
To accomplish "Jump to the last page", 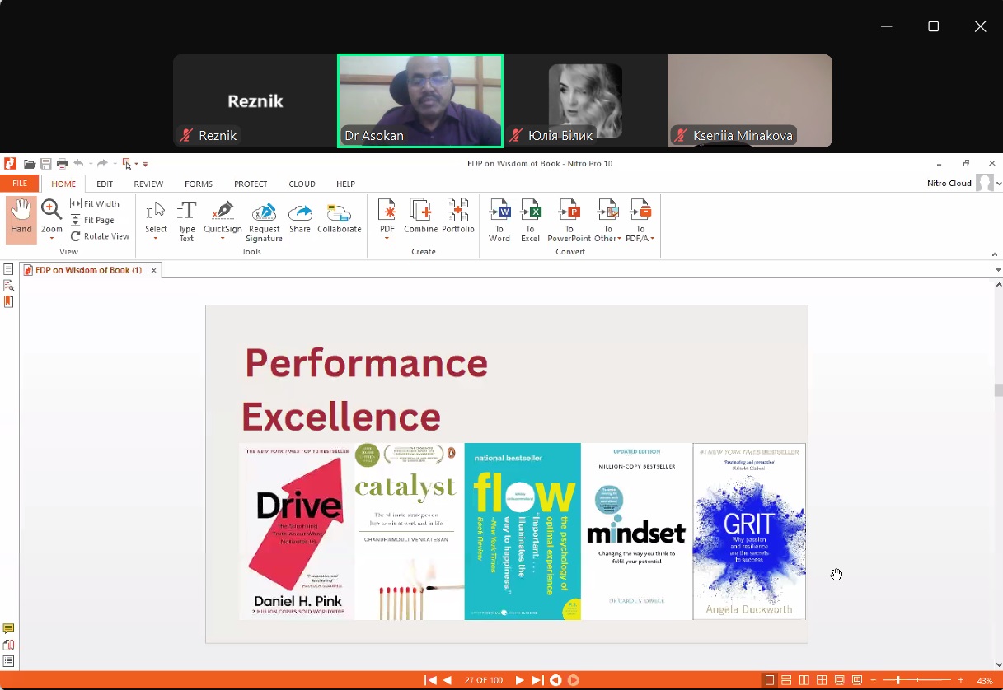I will click(537, 680).
